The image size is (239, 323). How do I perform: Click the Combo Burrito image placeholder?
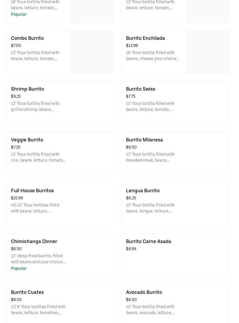pyautogui.click(x=92, y=52)
